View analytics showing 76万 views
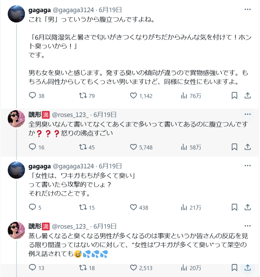 [184, 96]
